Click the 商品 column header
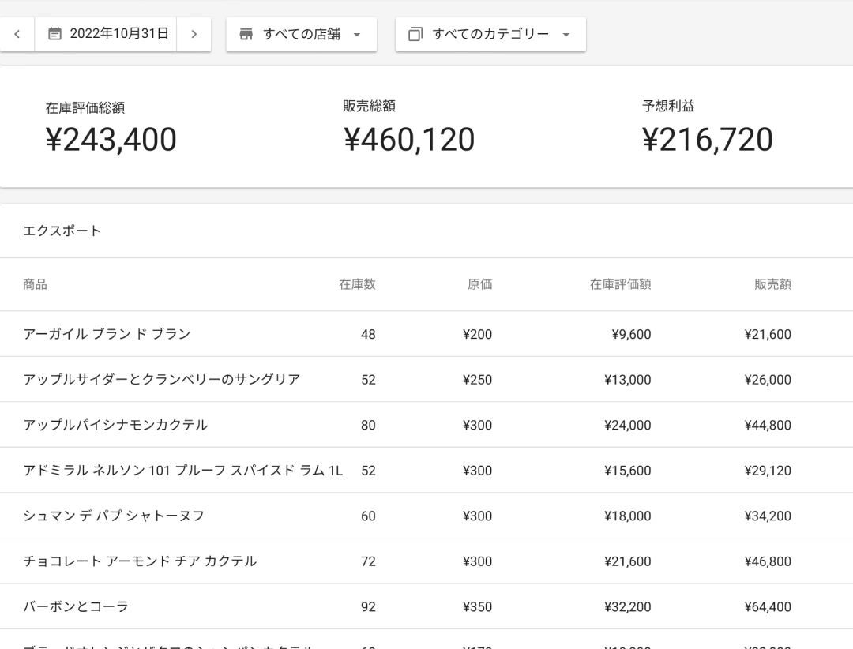Image resolution: width=853 pixels, height=649 pixels. (36, 284)
